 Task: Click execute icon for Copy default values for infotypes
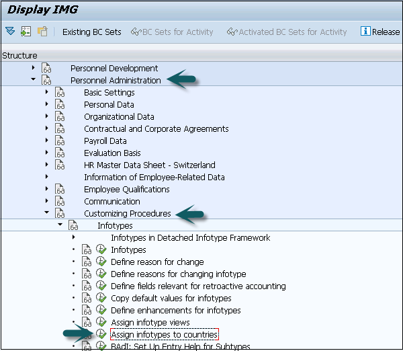tap(101, 299)
